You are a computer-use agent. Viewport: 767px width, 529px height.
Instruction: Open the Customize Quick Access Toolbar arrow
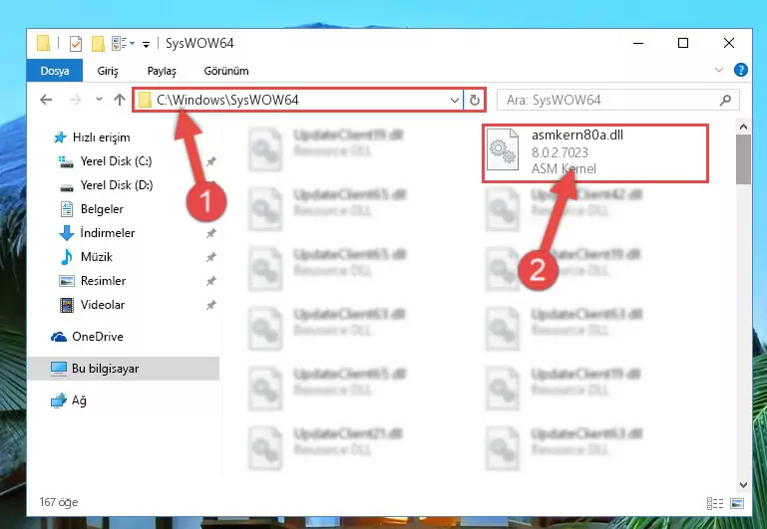pos(146,45)
